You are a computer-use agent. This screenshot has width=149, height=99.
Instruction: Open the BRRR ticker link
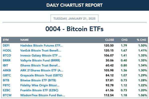[x=7, y=60]
